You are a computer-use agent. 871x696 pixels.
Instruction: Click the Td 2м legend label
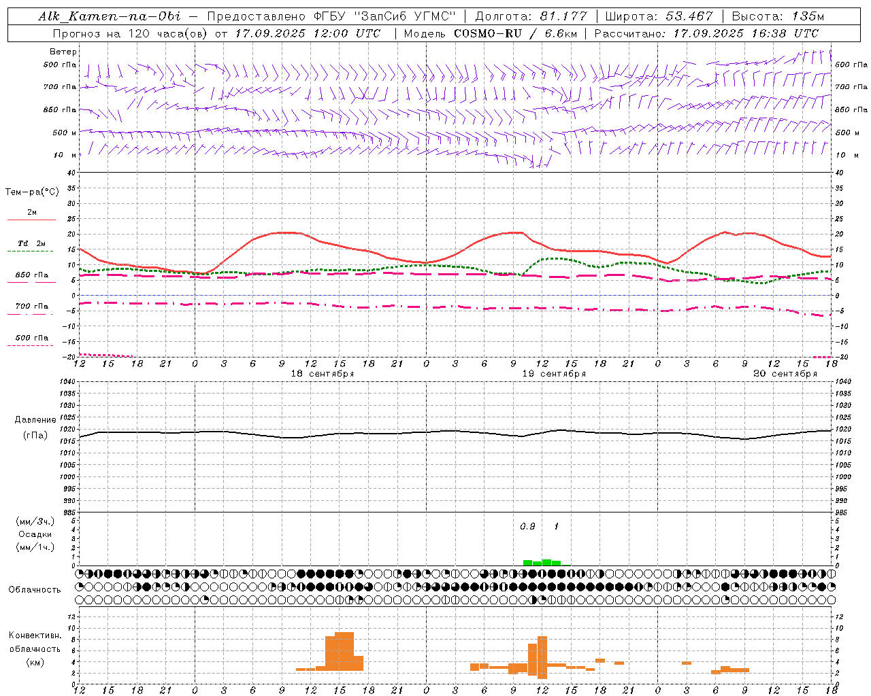coord(32,243)
